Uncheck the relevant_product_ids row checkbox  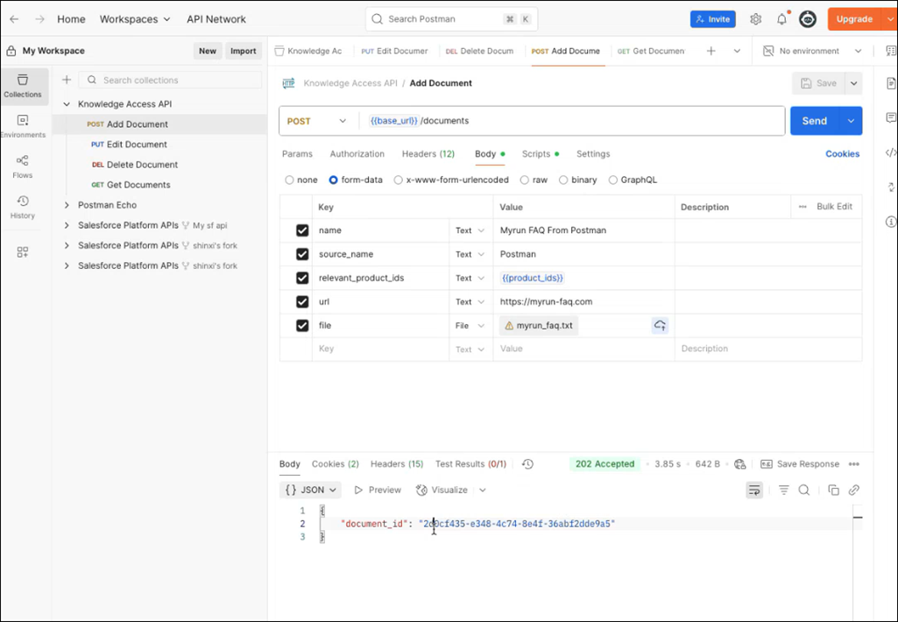coord(301,278)
